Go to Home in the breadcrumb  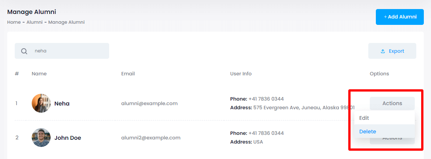click(x=14, y=22)
